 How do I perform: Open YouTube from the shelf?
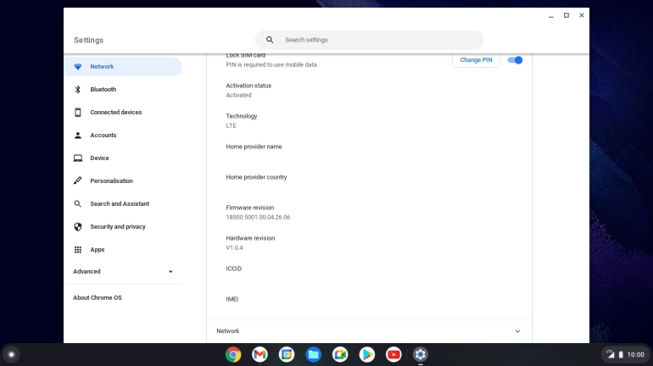393,354
